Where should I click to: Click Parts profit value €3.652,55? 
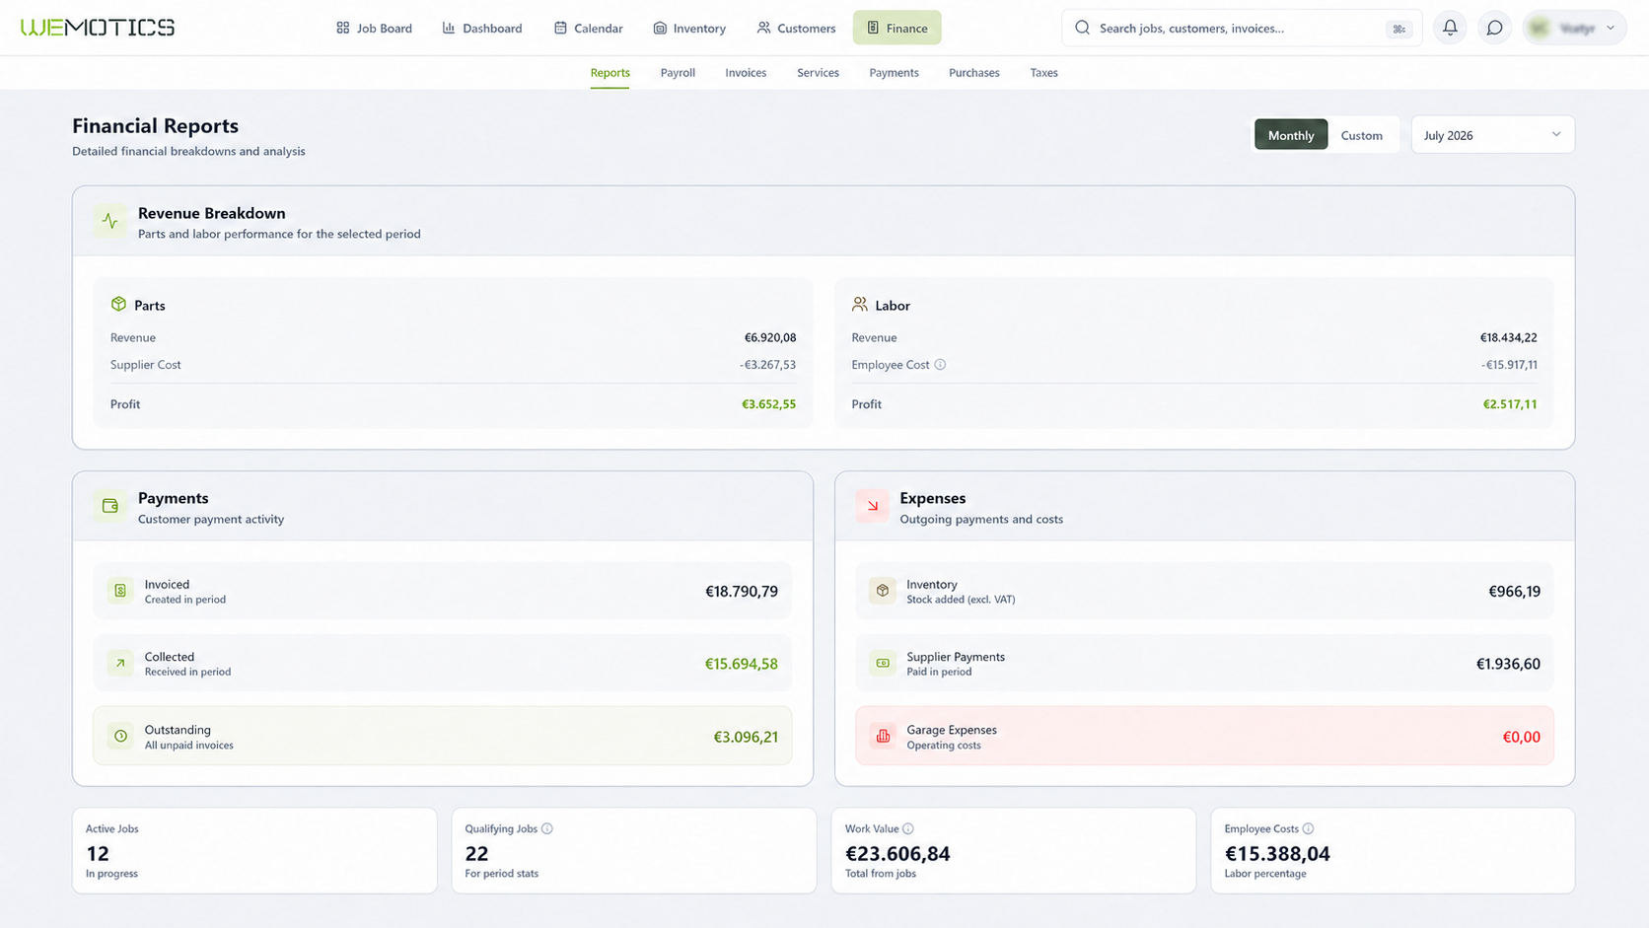[x=768, y=404]
